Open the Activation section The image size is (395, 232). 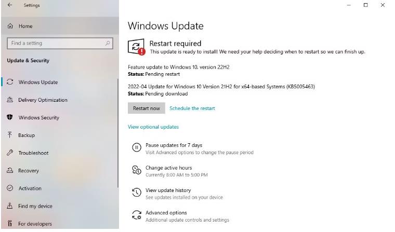click(x=60, y=188)
